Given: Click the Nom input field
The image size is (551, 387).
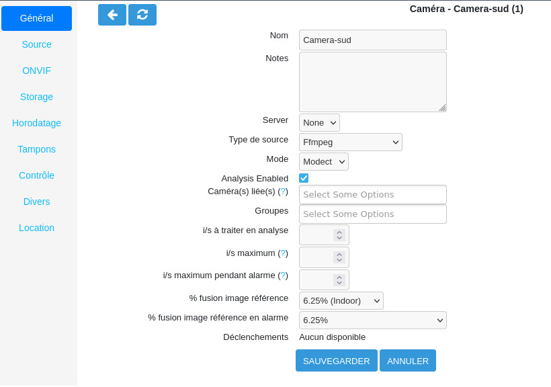Looking at the screenshot, I should tap(373, 40).
